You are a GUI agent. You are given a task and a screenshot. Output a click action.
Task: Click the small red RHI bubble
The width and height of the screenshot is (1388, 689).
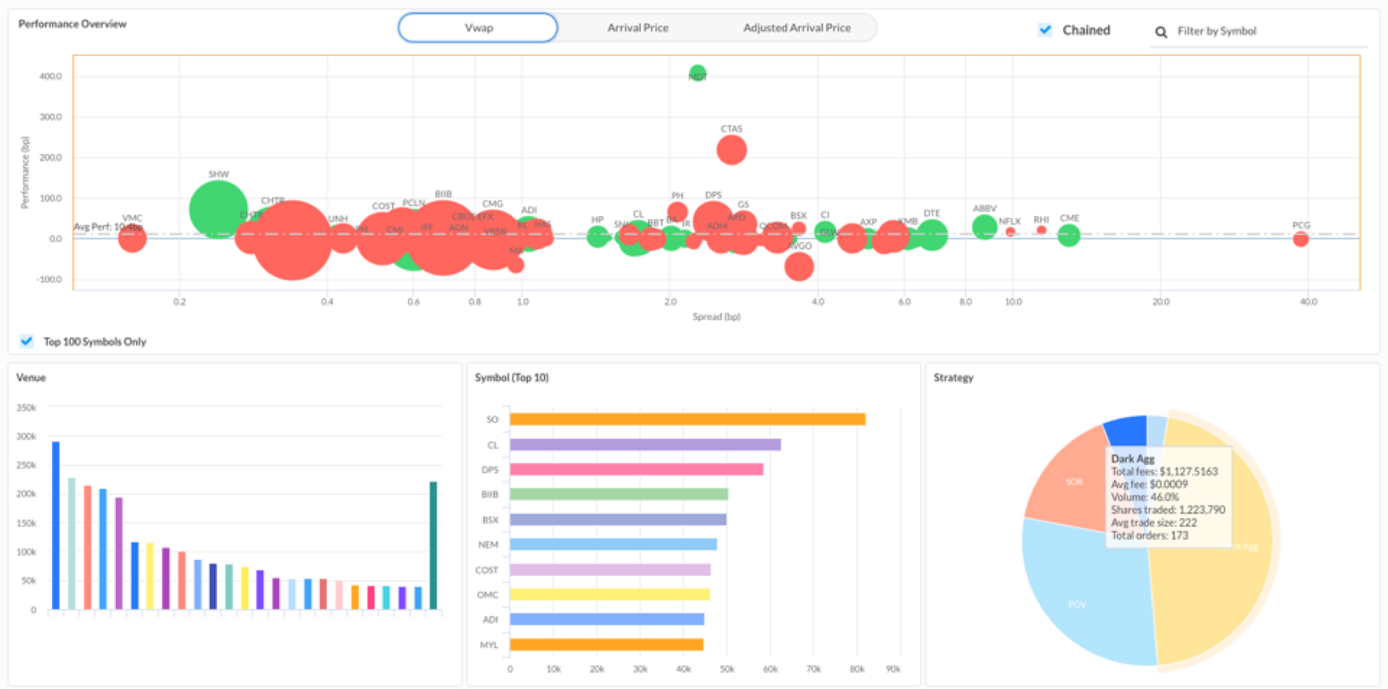click(1042, 230)
